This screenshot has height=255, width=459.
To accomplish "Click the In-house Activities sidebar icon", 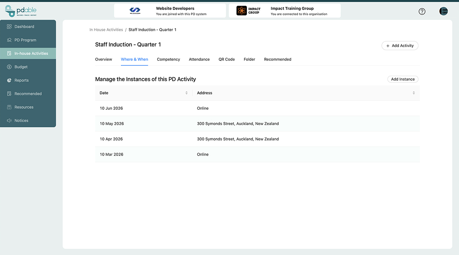I will coord(9,54).
